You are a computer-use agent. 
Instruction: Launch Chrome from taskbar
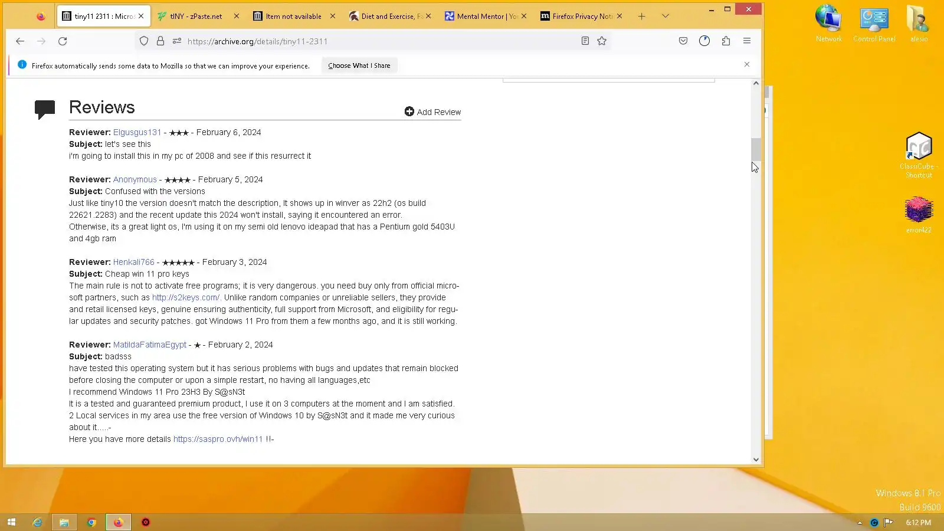[x=91, y=522]
